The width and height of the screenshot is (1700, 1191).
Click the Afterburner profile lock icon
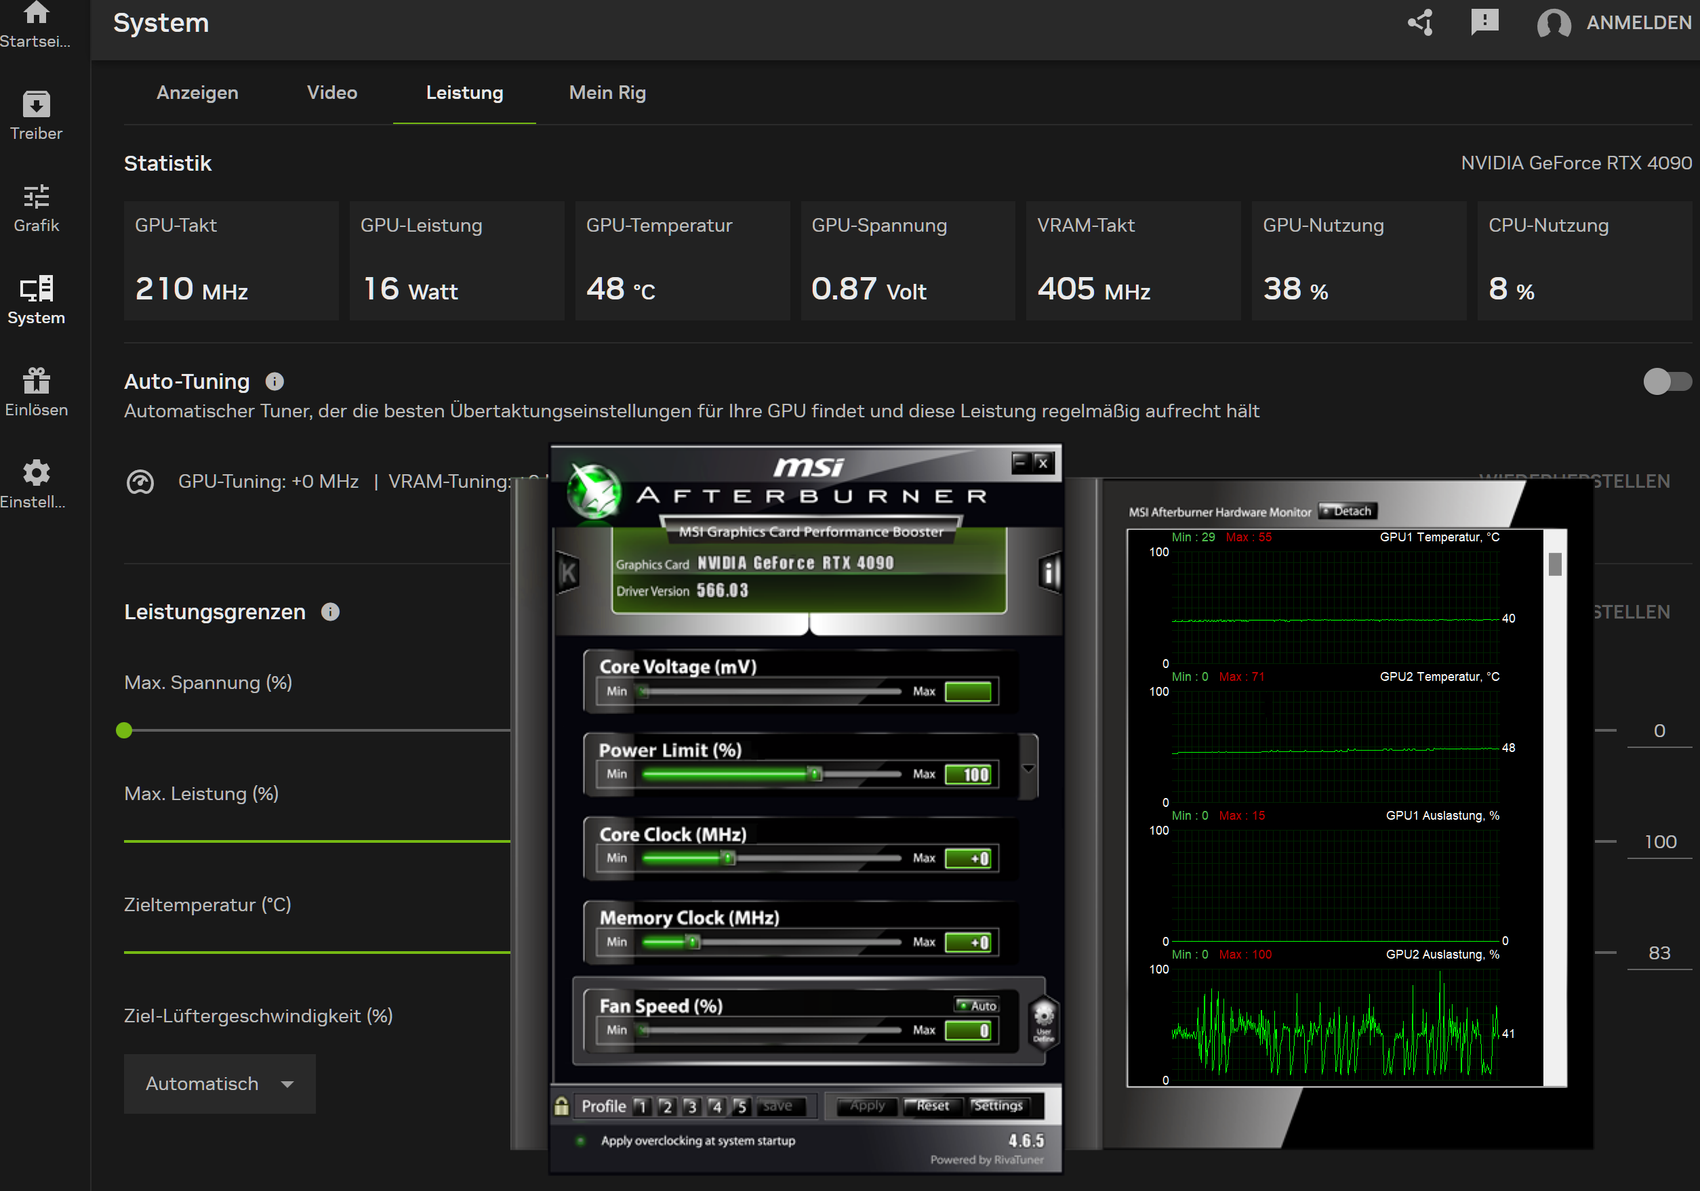[561, 1106]
